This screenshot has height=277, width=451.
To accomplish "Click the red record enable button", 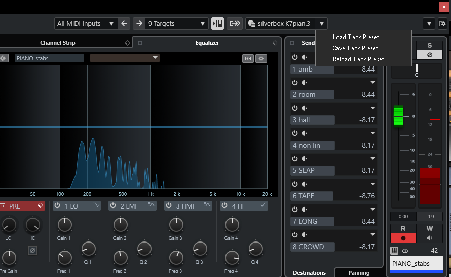I will click(403, 238).
